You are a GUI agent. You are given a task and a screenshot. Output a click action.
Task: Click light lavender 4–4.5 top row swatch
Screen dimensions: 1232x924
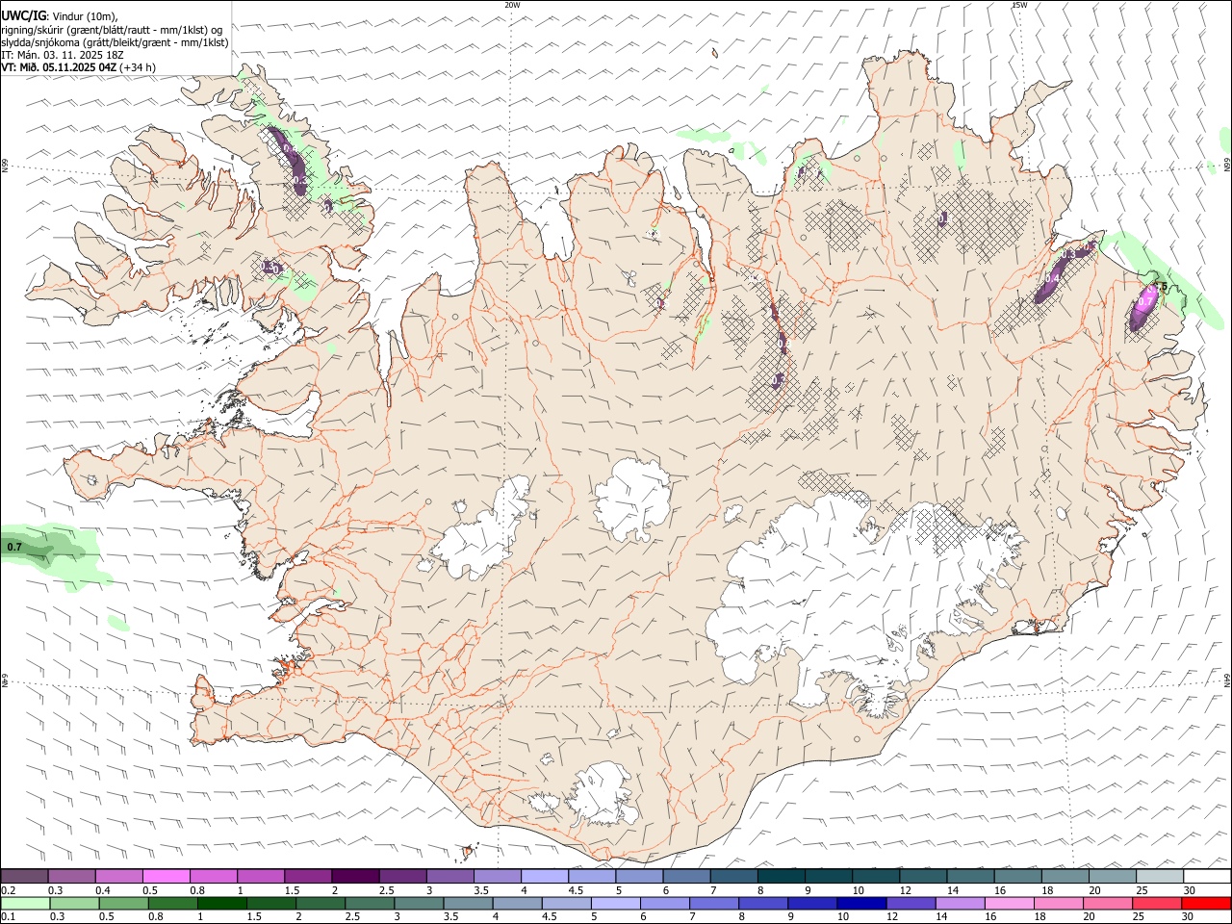click(x=544, y=876)
